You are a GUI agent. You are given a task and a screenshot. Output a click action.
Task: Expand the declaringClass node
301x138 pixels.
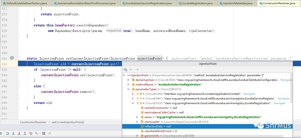coord(128,80)
